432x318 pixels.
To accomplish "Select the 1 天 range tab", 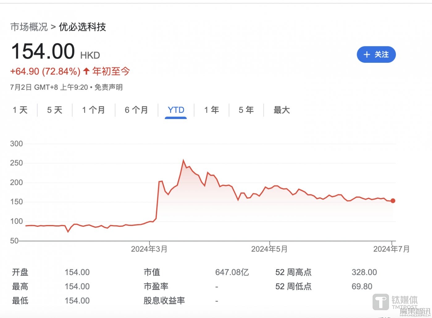I will (x=20, y=110).
